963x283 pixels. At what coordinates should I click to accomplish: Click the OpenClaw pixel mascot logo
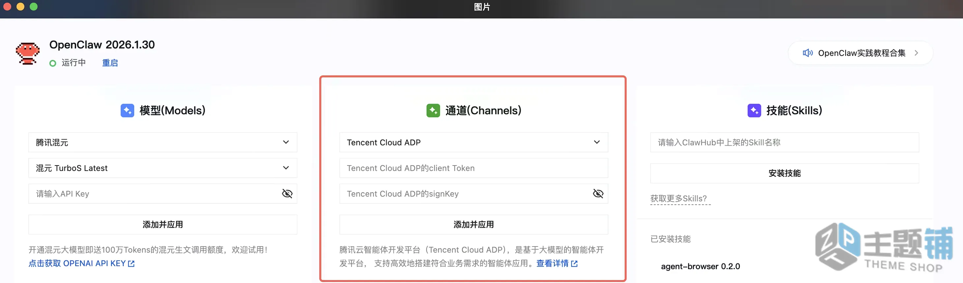click(27, 53)
